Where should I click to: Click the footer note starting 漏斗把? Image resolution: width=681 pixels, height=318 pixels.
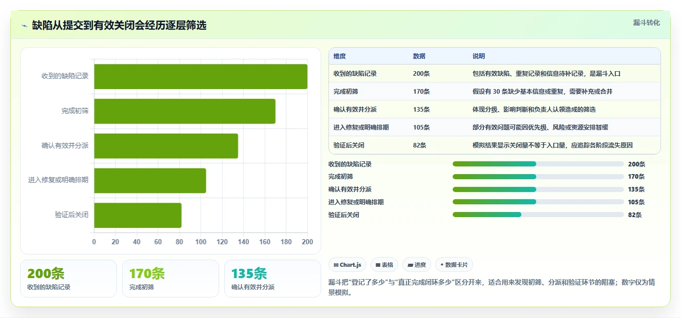coord(491,288)
